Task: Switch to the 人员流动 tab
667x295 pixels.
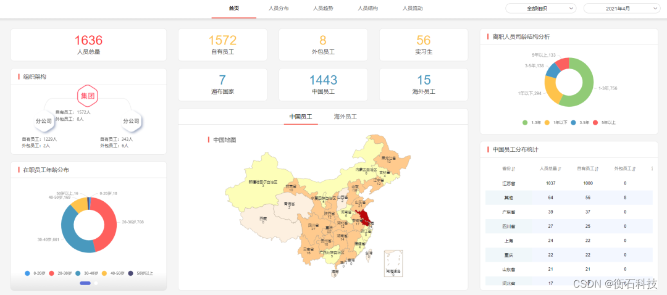Action: 412,9
